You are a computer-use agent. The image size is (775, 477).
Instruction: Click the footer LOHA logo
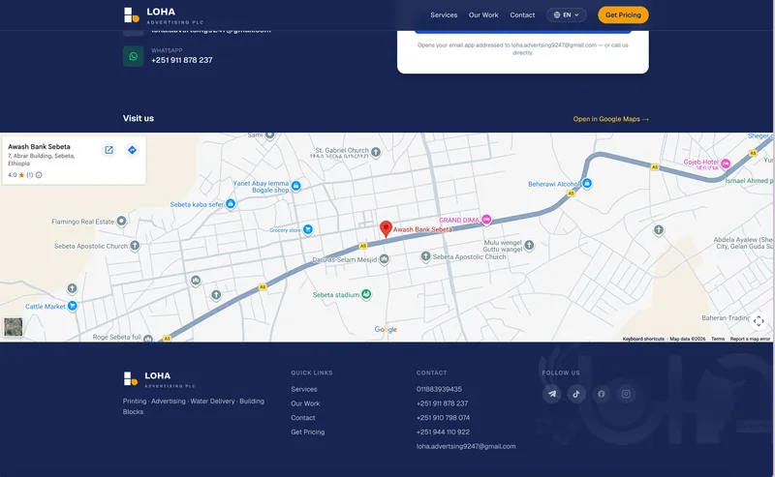point(159,378)
